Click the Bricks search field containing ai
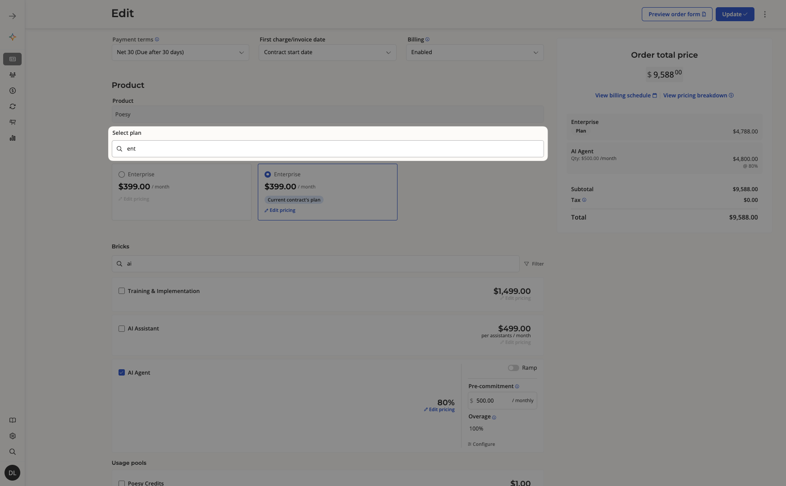This screenshot has width=786, height=486. point(315,264)
